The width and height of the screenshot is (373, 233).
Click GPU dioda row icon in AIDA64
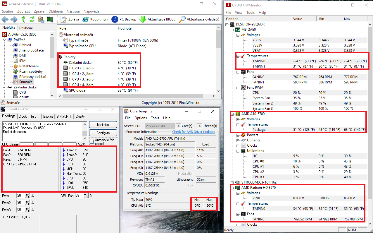pyautogui.click(x=66, y=90)
